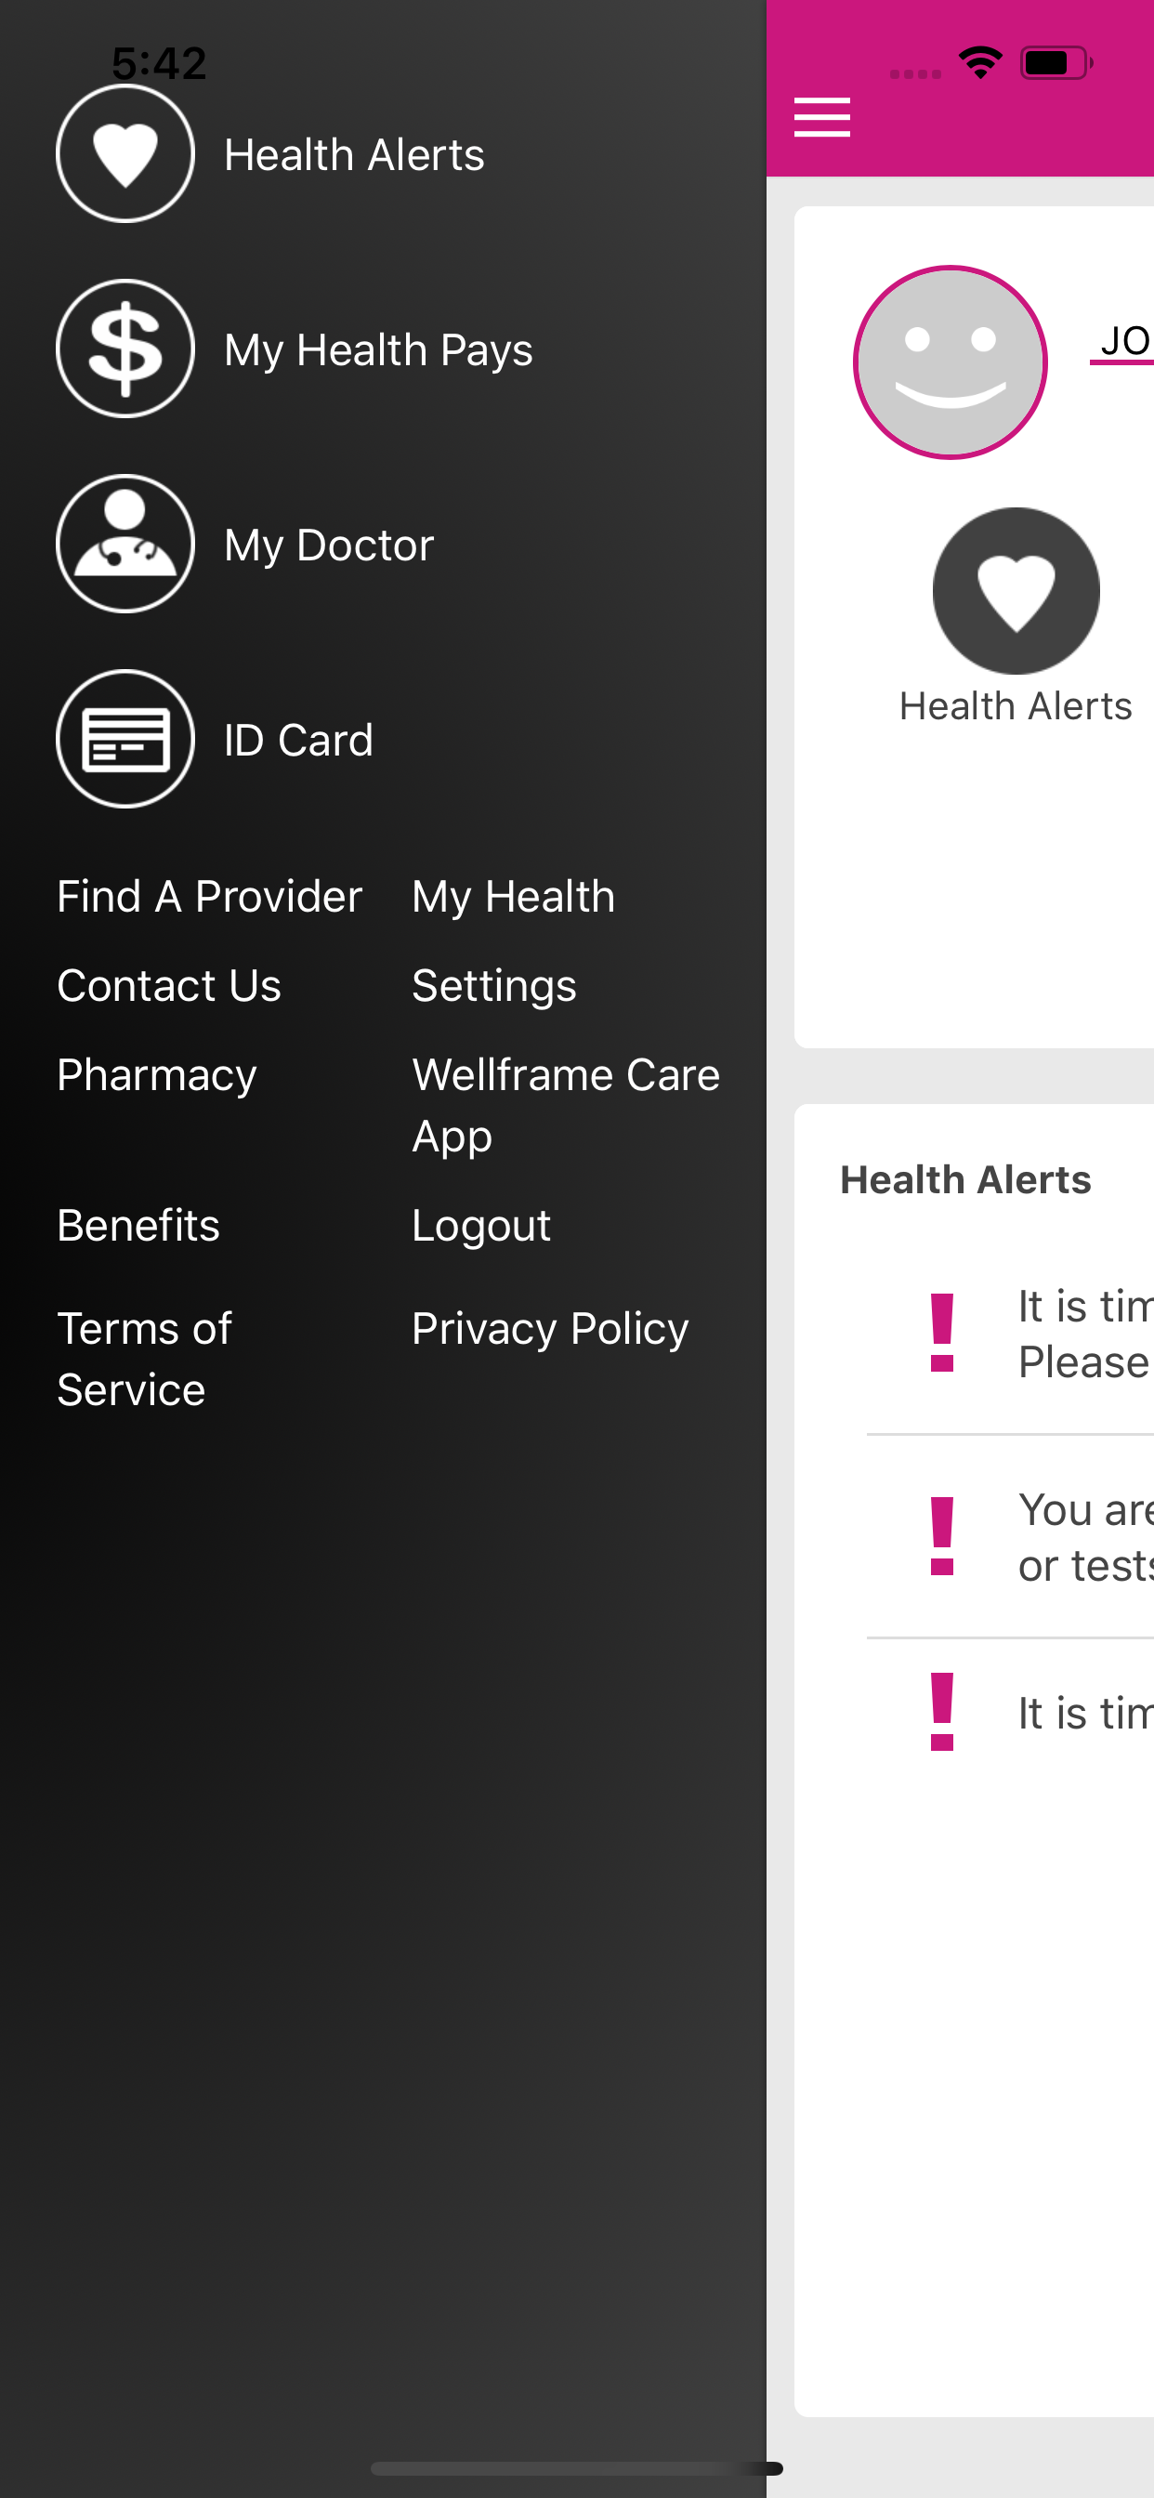Tap the second exclamation alert icon
Image resolution: width=1154 pixels, height=2498 pixels.
941,1536
